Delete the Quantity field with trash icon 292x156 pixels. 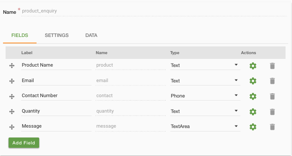[272, 112]
